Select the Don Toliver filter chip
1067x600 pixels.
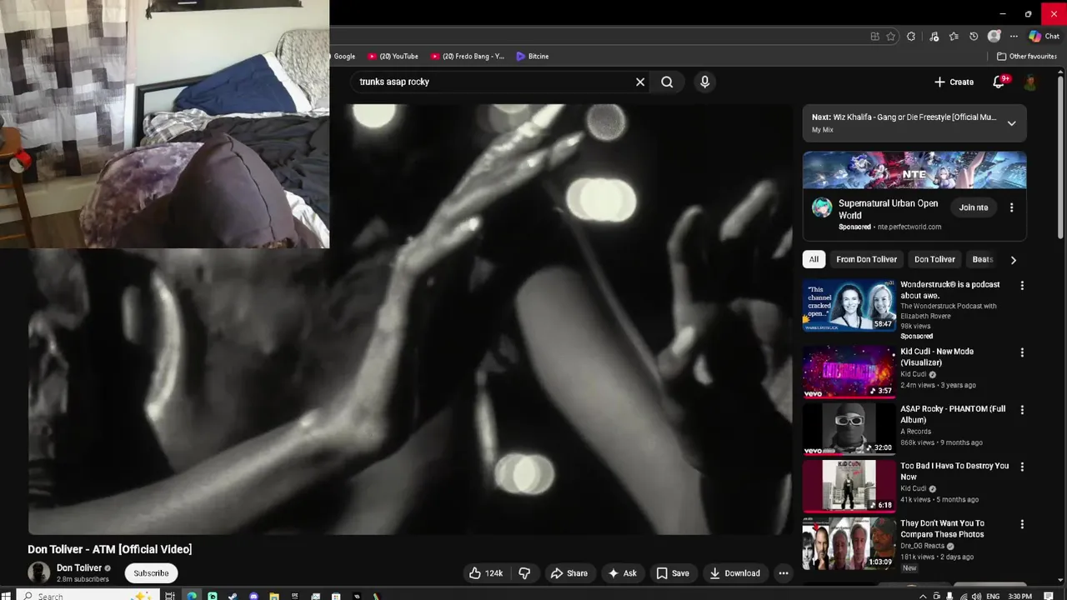(934, 259)
